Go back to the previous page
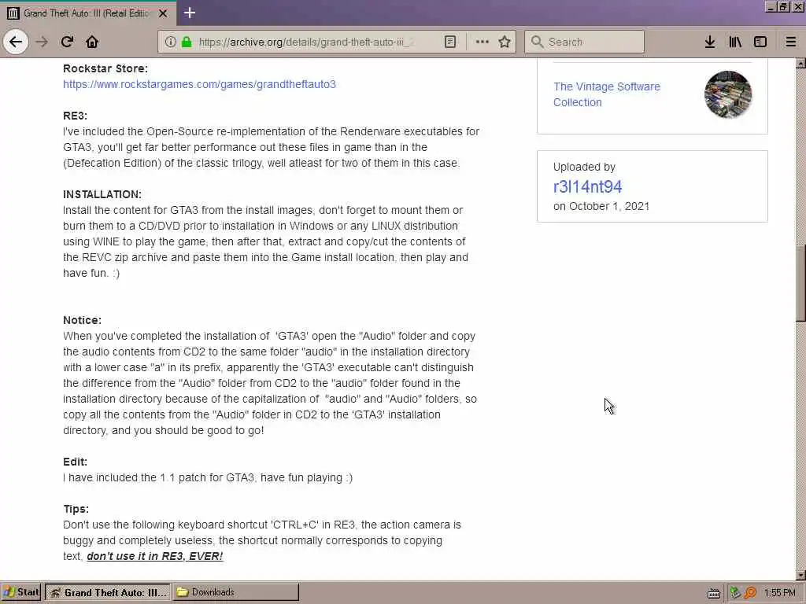The width and height of the screenshot is (806, 604). click(16, 42)
